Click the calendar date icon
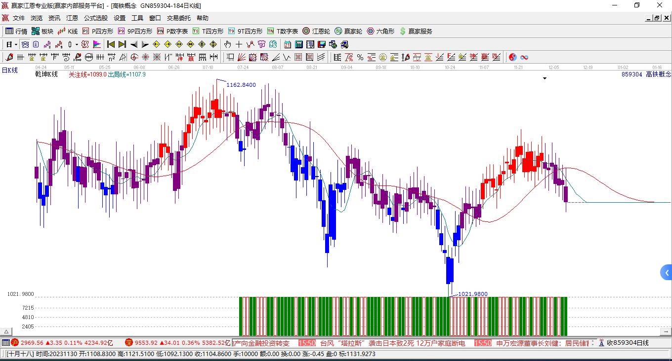This screenshot has width=672, height=361. coord(287,44)
